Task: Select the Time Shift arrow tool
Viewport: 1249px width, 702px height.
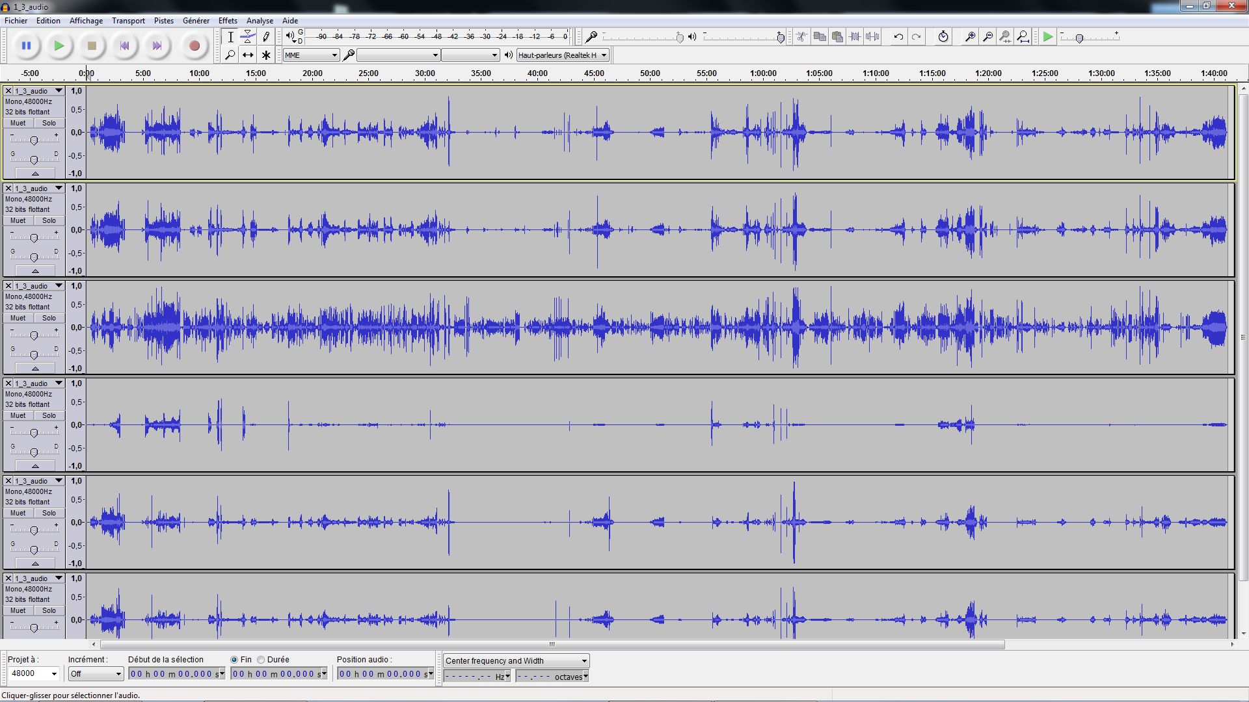Action: 248,55
